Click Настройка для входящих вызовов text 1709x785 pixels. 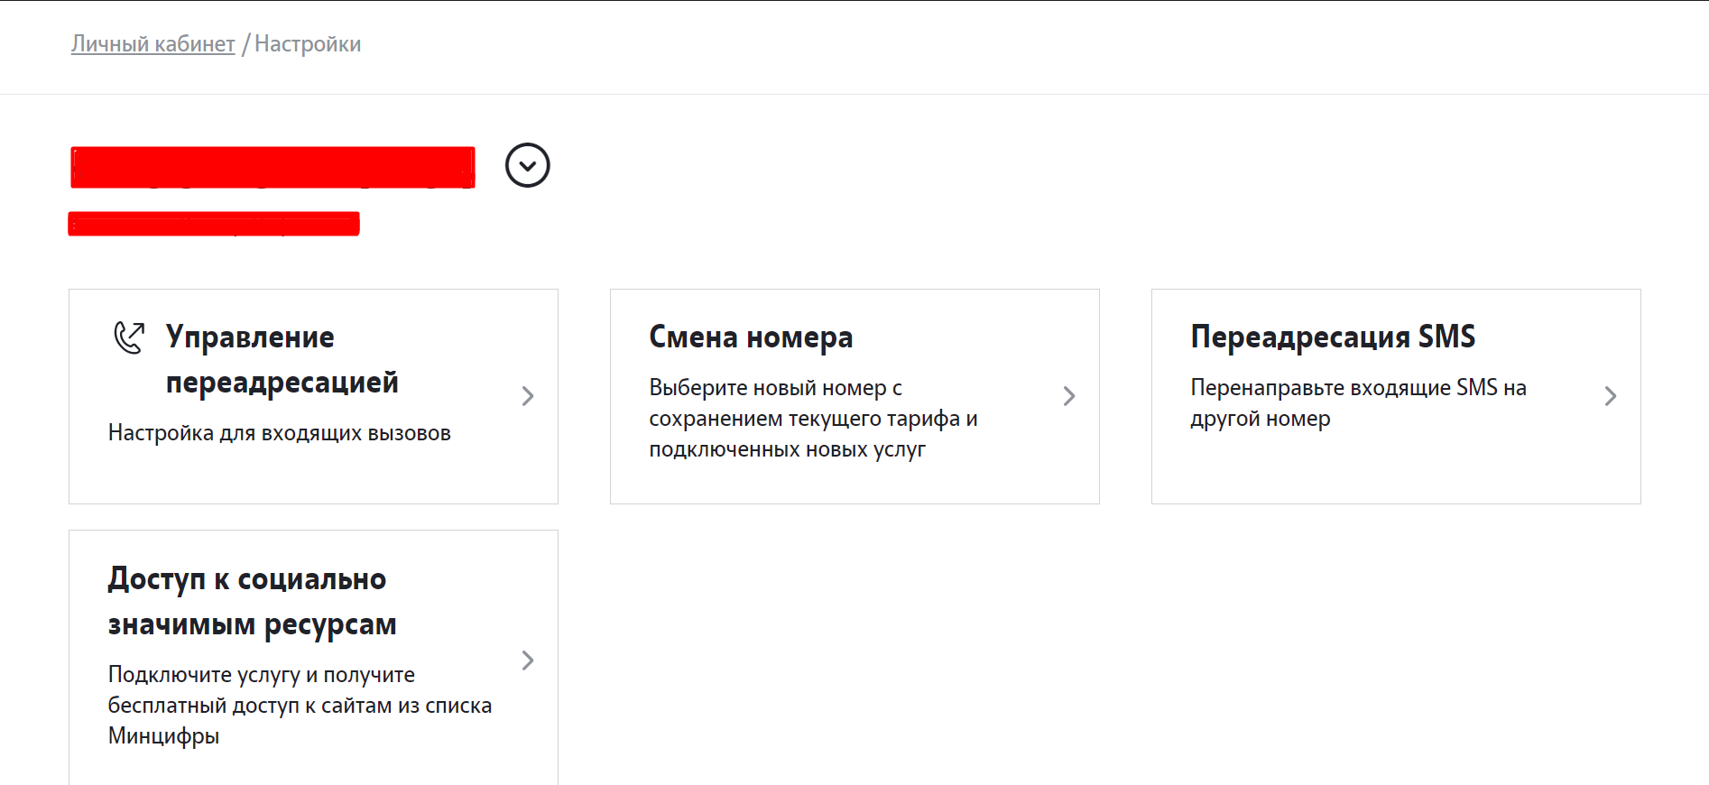coord(279,433)
